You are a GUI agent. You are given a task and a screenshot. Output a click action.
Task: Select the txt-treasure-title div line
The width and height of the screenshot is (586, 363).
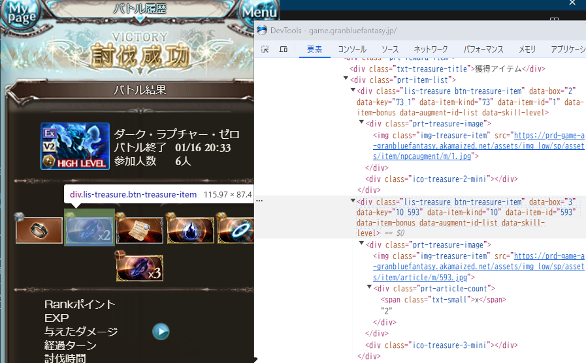448,68
